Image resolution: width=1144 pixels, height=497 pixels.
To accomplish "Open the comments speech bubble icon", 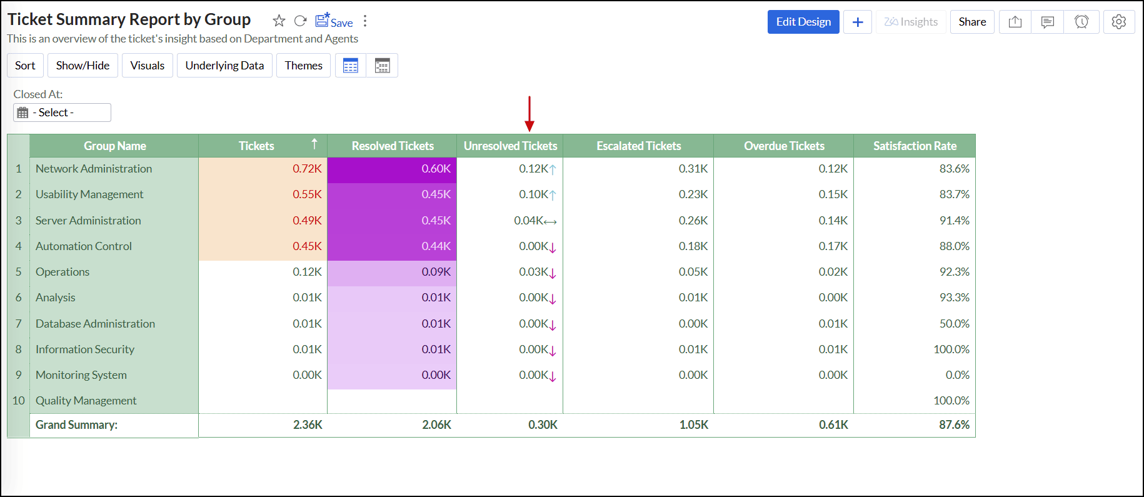I will pos(1048,22).
